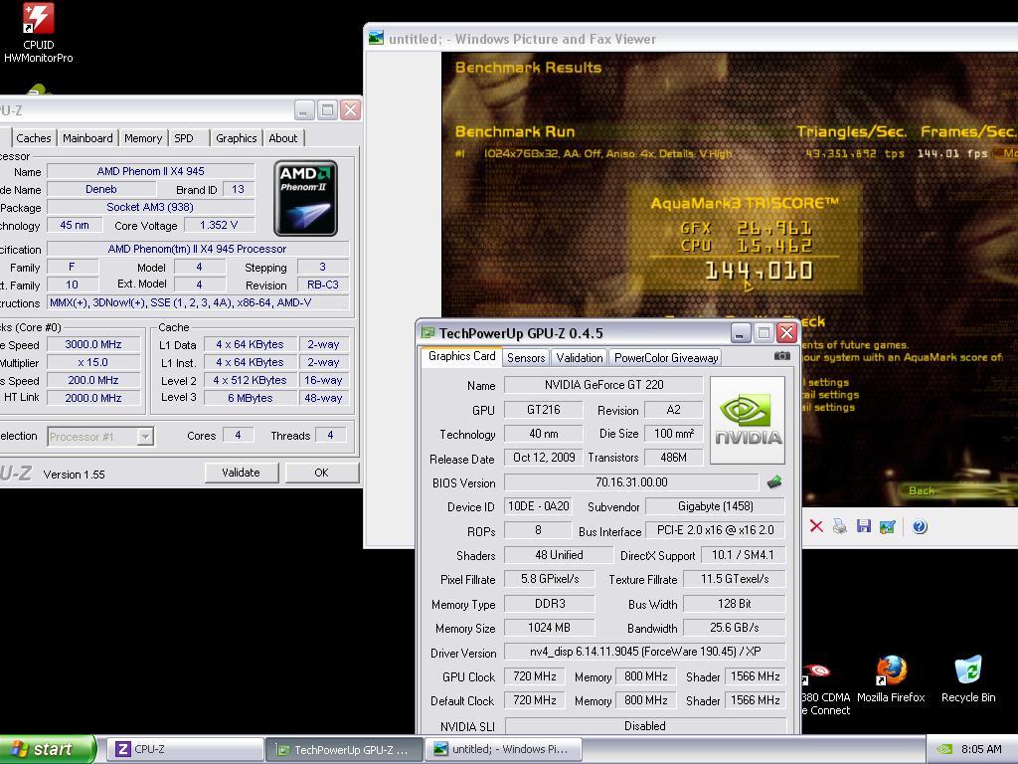Image resolution: width=1018 pixels, height=764 pixels.
Task: Switch to CPU-Z SPD tab
Action: (184, 137)
